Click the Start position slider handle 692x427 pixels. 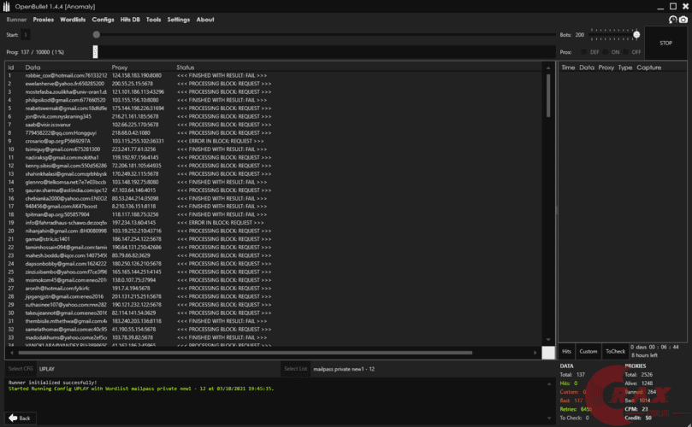point(96,35)
